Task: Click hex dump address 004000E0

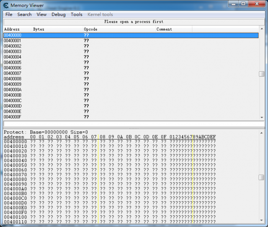Action: click(x=15, y=208)
